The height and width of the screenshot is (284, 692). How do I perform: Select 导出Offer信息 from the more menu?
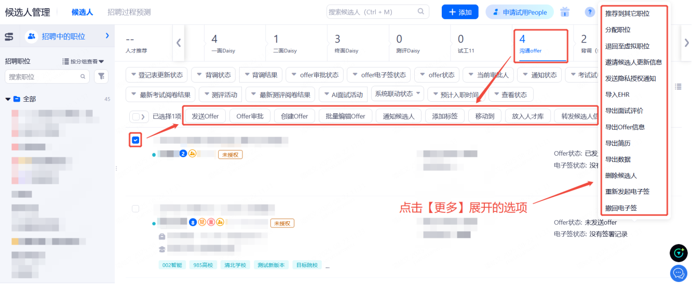coord(625,127)
